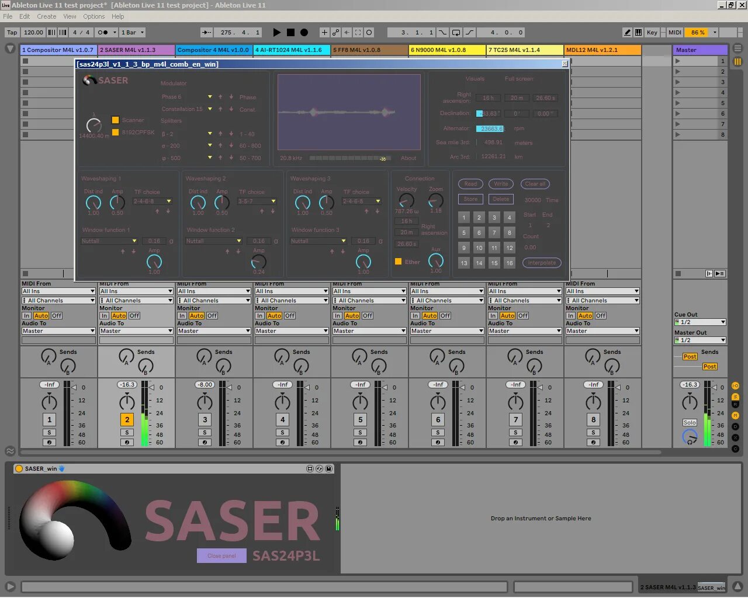The height and width of the screenshot is (598, 748).
Task: Select the 4 AI-RT1024 M4L v1.1.6 track header
Action: pos(291,50)
